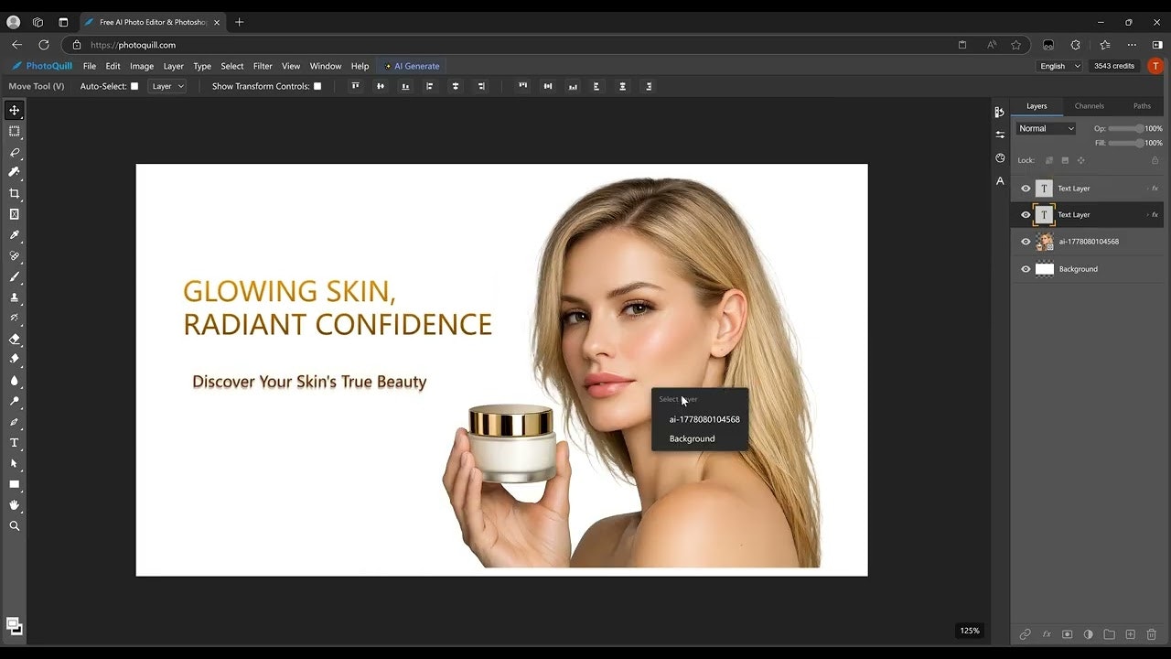Screen dimensions: 1171x659
Task: Open the Filter menu
Action: 263,66
